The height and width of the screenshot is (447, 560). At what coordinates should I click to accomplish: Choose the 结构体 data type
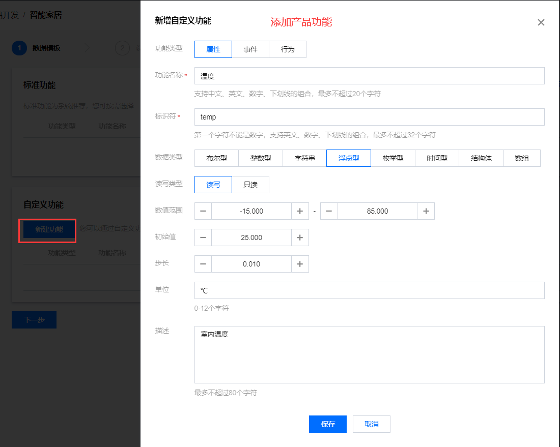coord(481,158)
